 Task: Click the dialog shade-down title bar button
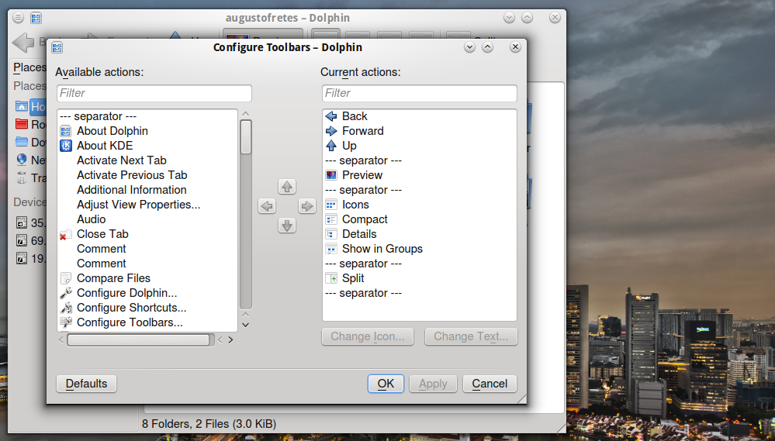point(469,47)
